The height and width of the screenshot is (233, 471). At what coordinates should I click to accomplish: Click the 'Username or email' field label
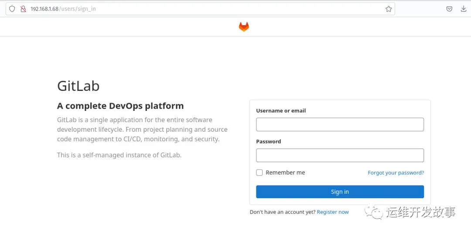coord(281,111)
